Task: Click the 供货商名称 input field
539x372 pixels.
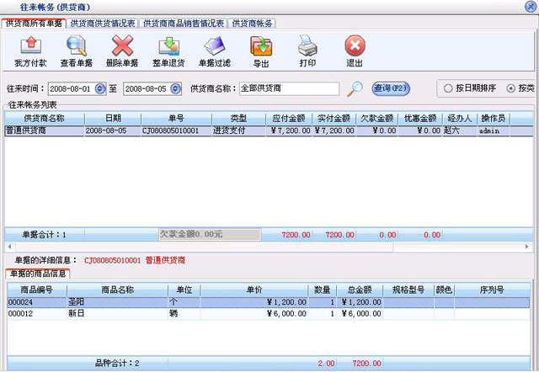Action: [288, 88]
